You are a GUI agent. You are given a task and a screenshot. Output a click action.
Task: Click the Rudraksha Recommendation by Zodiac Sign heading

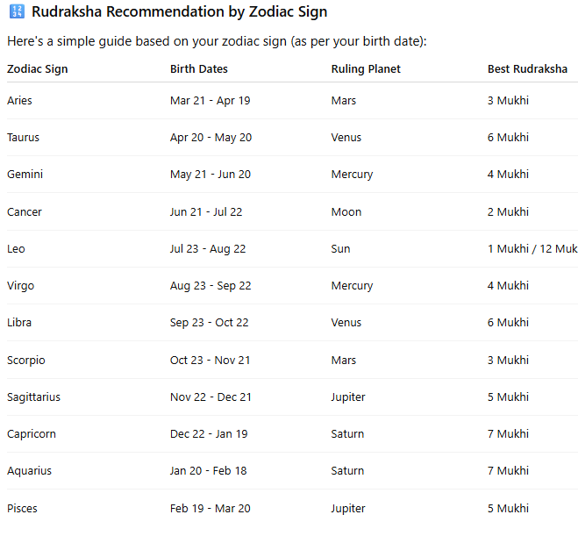pos(180,13)
